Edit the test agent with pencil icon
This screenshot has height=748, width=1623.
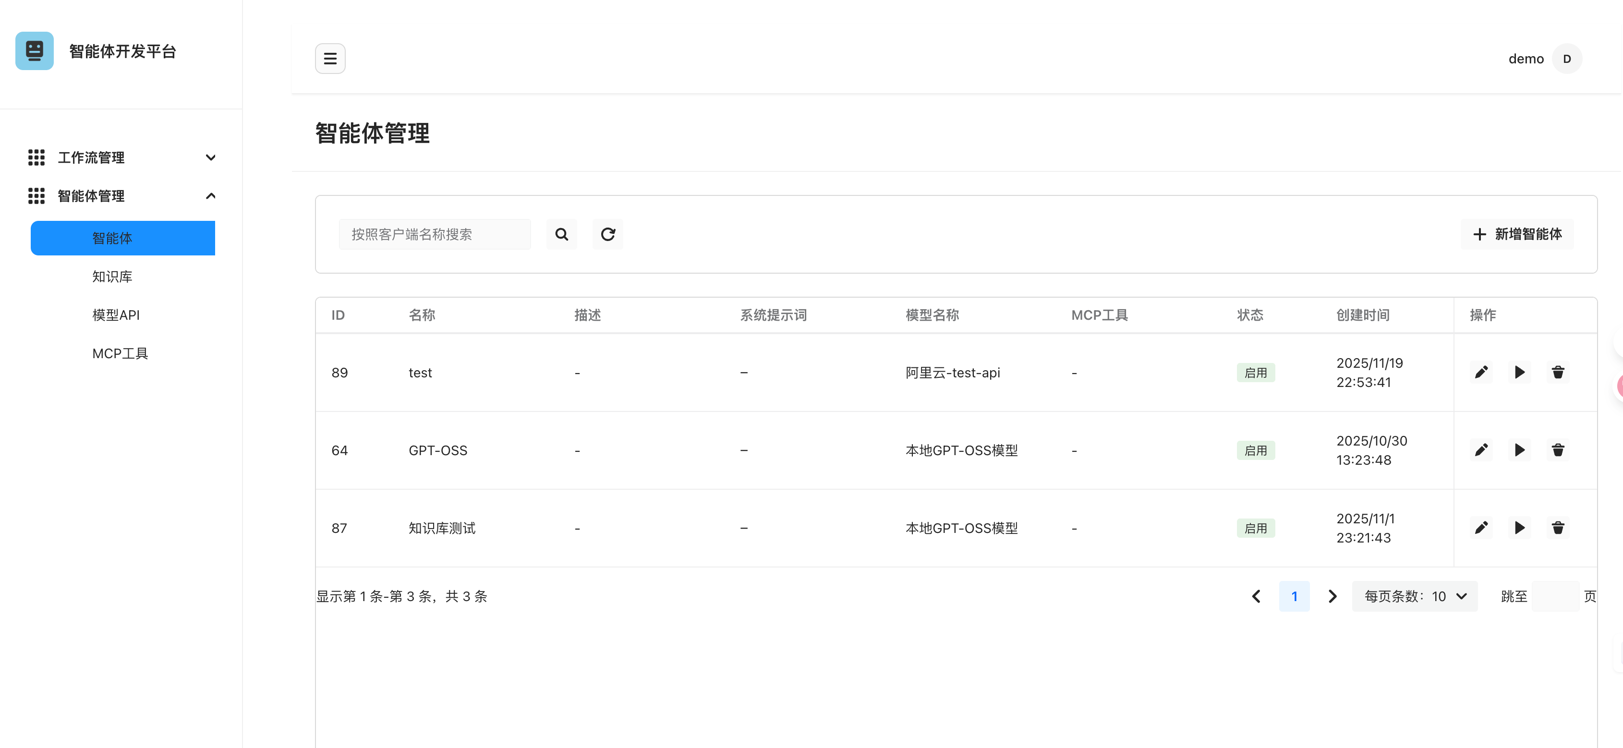click(x=1480, y=373)
